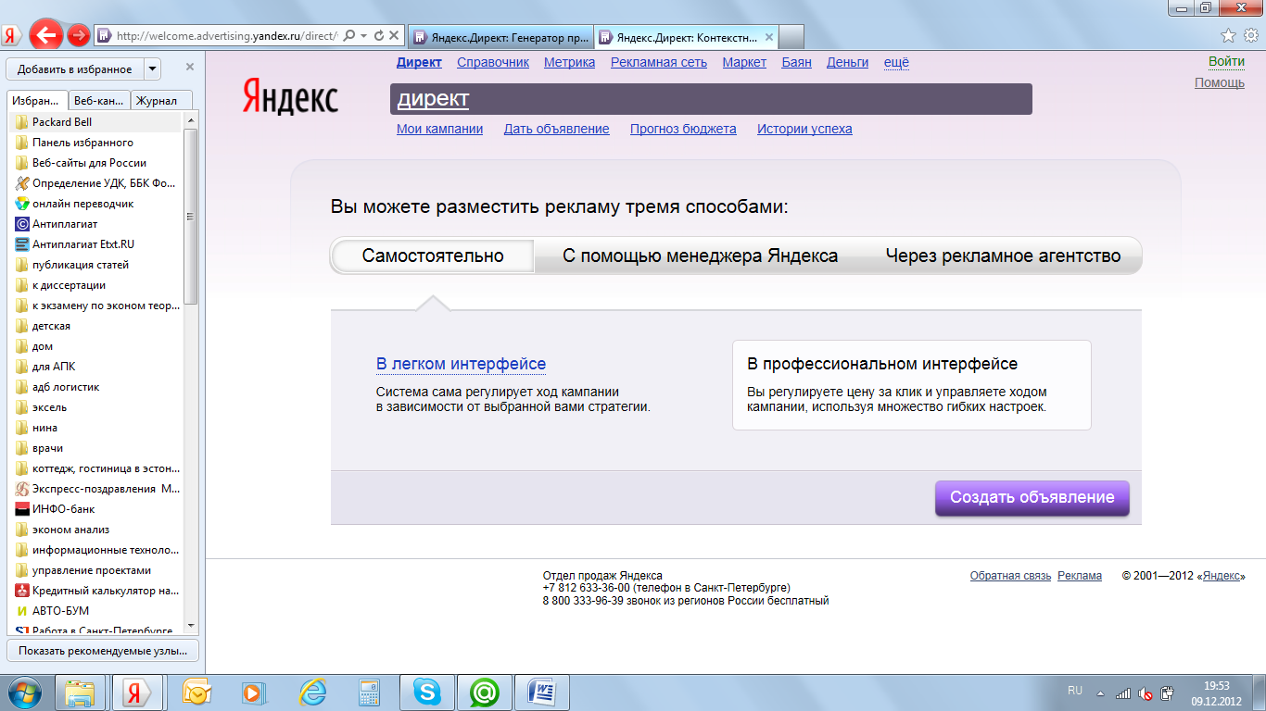Open Windows Start menu orb

pos(25,692)
